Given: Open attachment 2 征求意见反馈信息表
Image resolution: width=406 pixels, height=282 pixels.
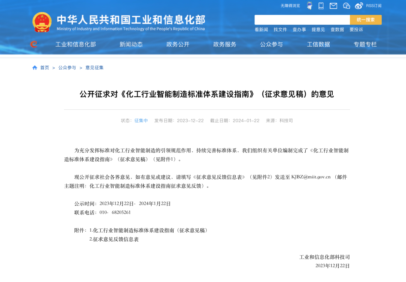Looking at the screenshot, I should tap(114, 239).
